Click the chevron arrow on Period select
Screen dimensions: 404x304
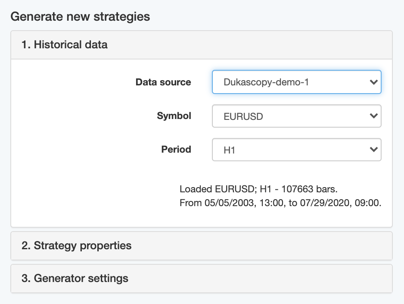pos(373,150)
